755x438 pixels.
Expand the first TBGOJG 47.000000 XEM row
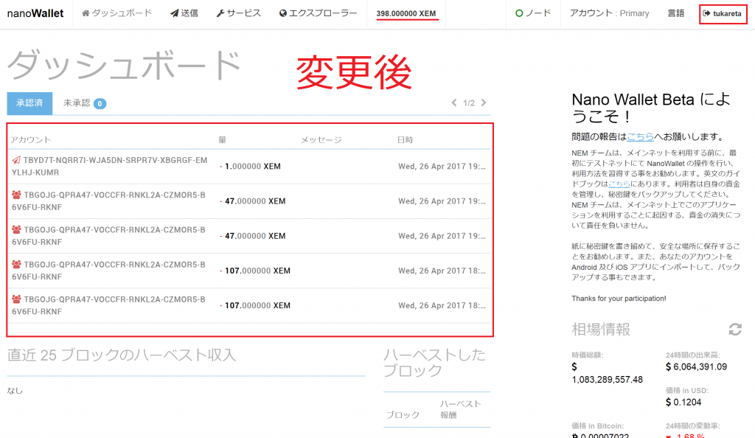(249, 201)
